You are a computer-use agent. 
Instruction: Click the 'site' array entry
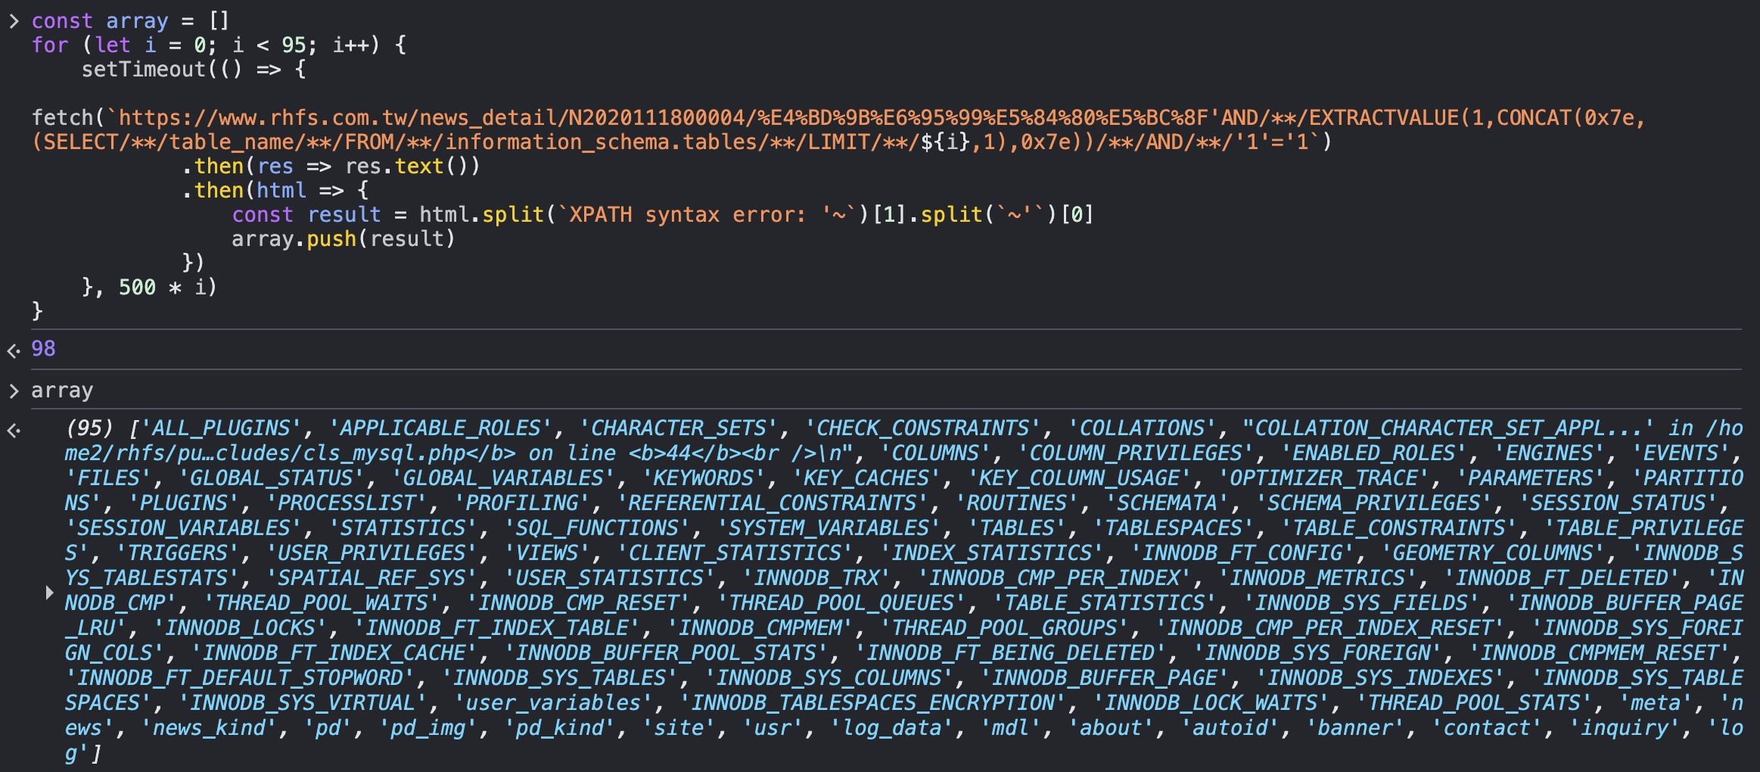pos(678,728)
